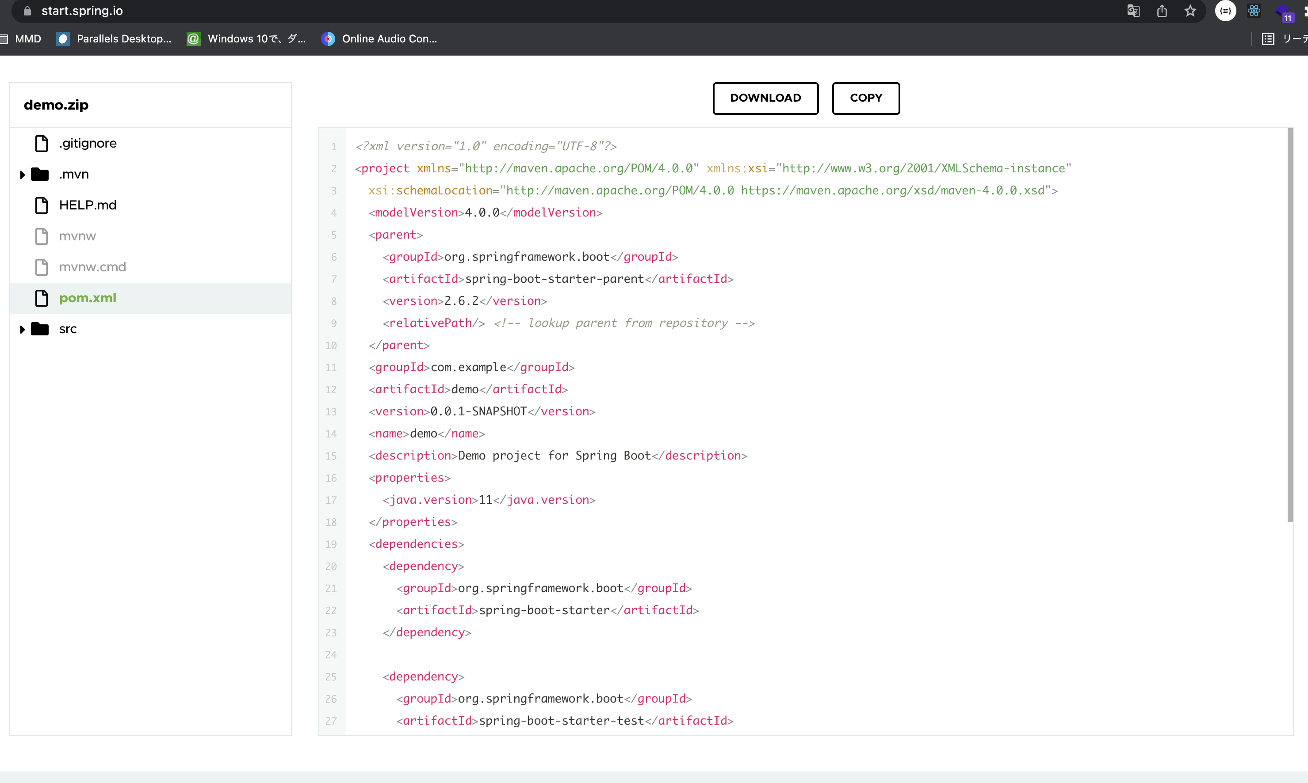Select the HELP.md file
The width and height of the screenshot is (1308, 783).
point(87,205)
